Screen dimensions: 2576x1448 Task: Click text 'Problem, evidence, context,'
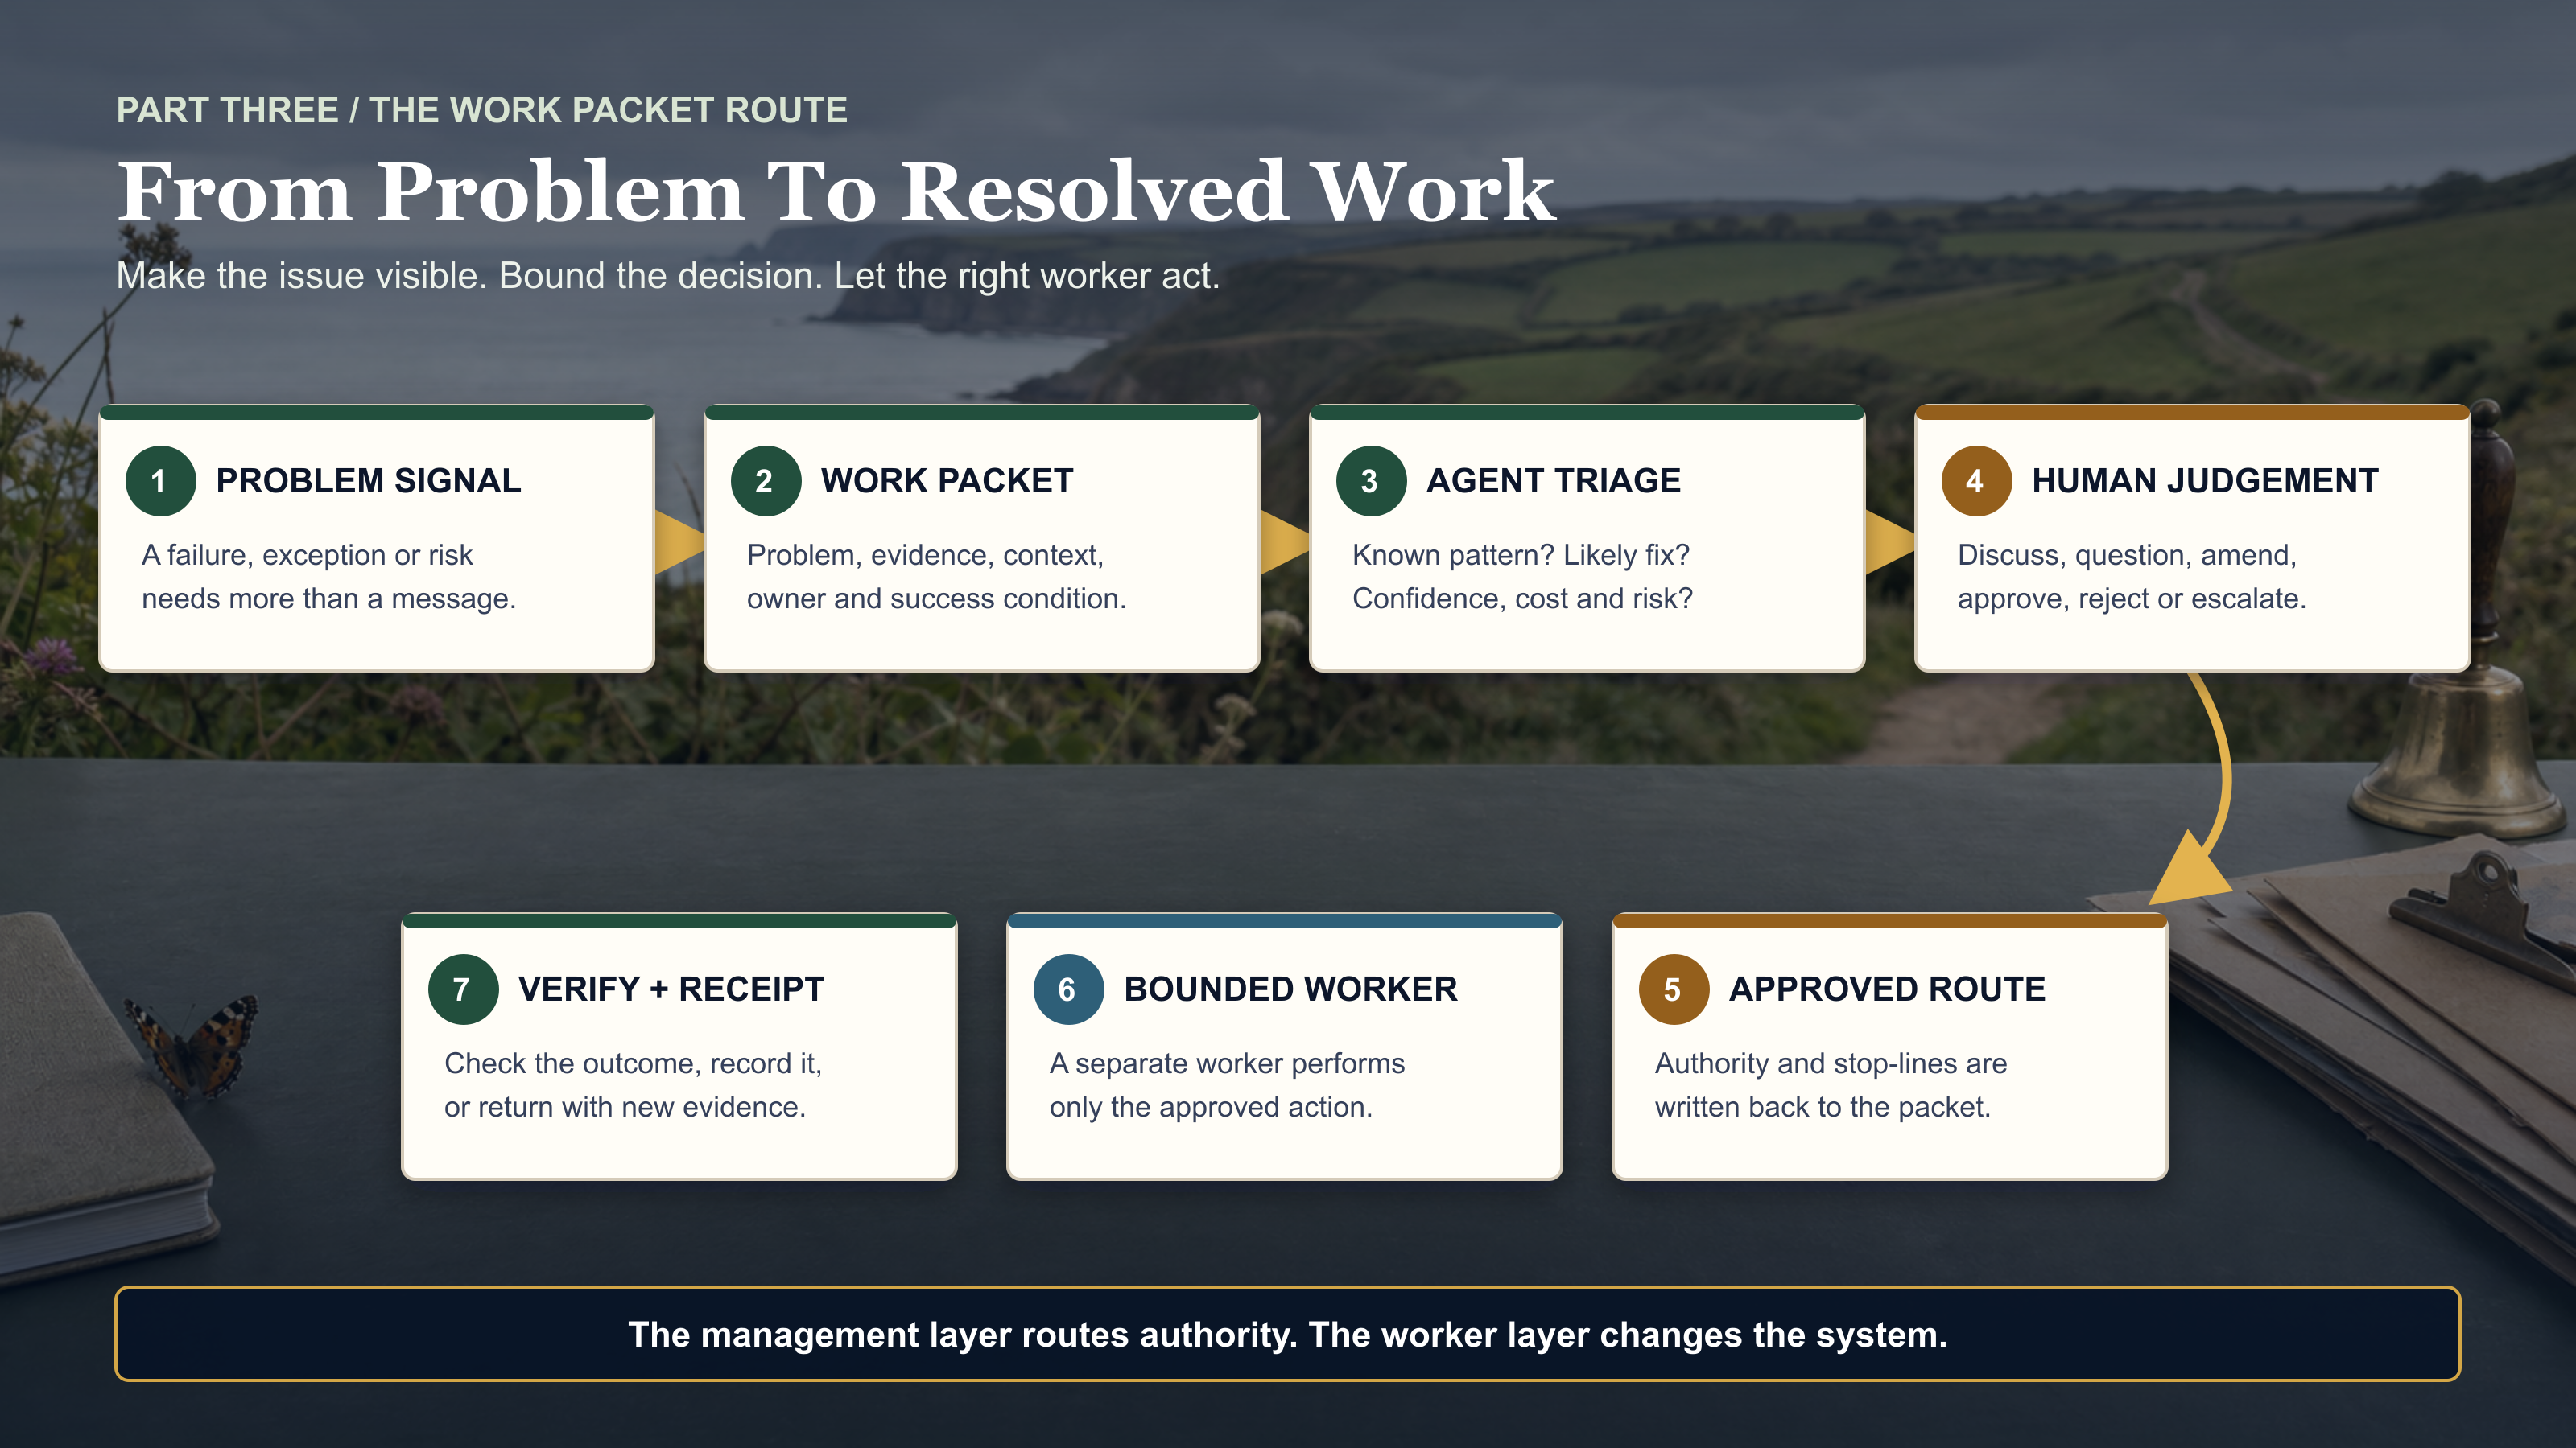(925, 554)
